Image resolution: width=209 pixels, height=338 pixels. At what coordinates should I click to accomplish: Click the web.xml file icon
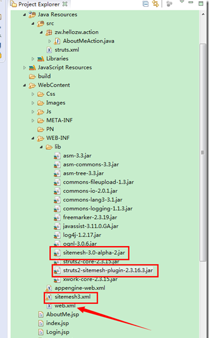(x=49, y=306)
